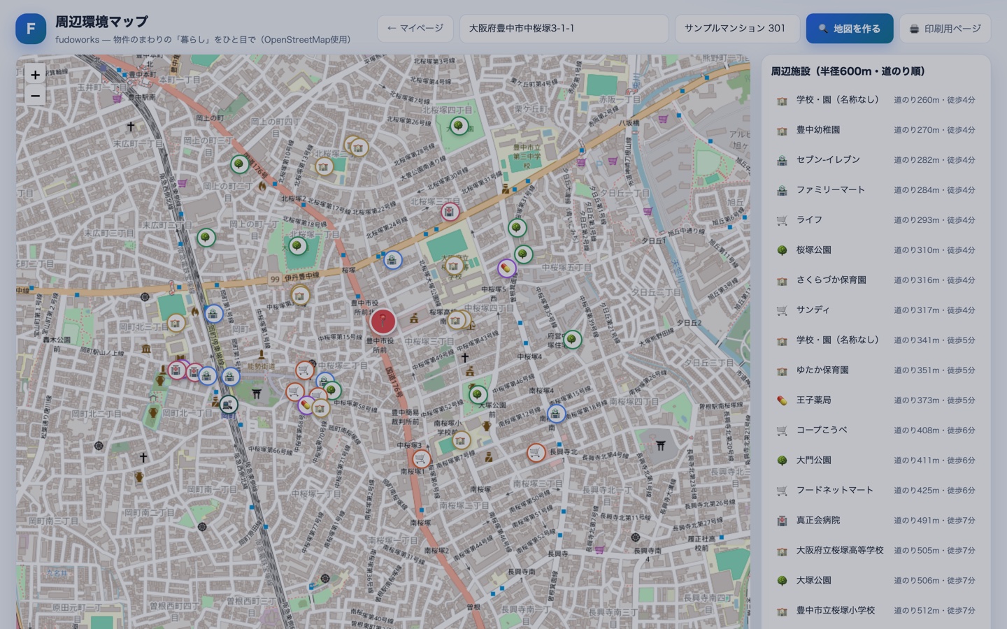Image resolution: width=1007 pixels, height=629 pixels.
Task: Click the pill icon beside 王子薬局
Action: (782, 400)
